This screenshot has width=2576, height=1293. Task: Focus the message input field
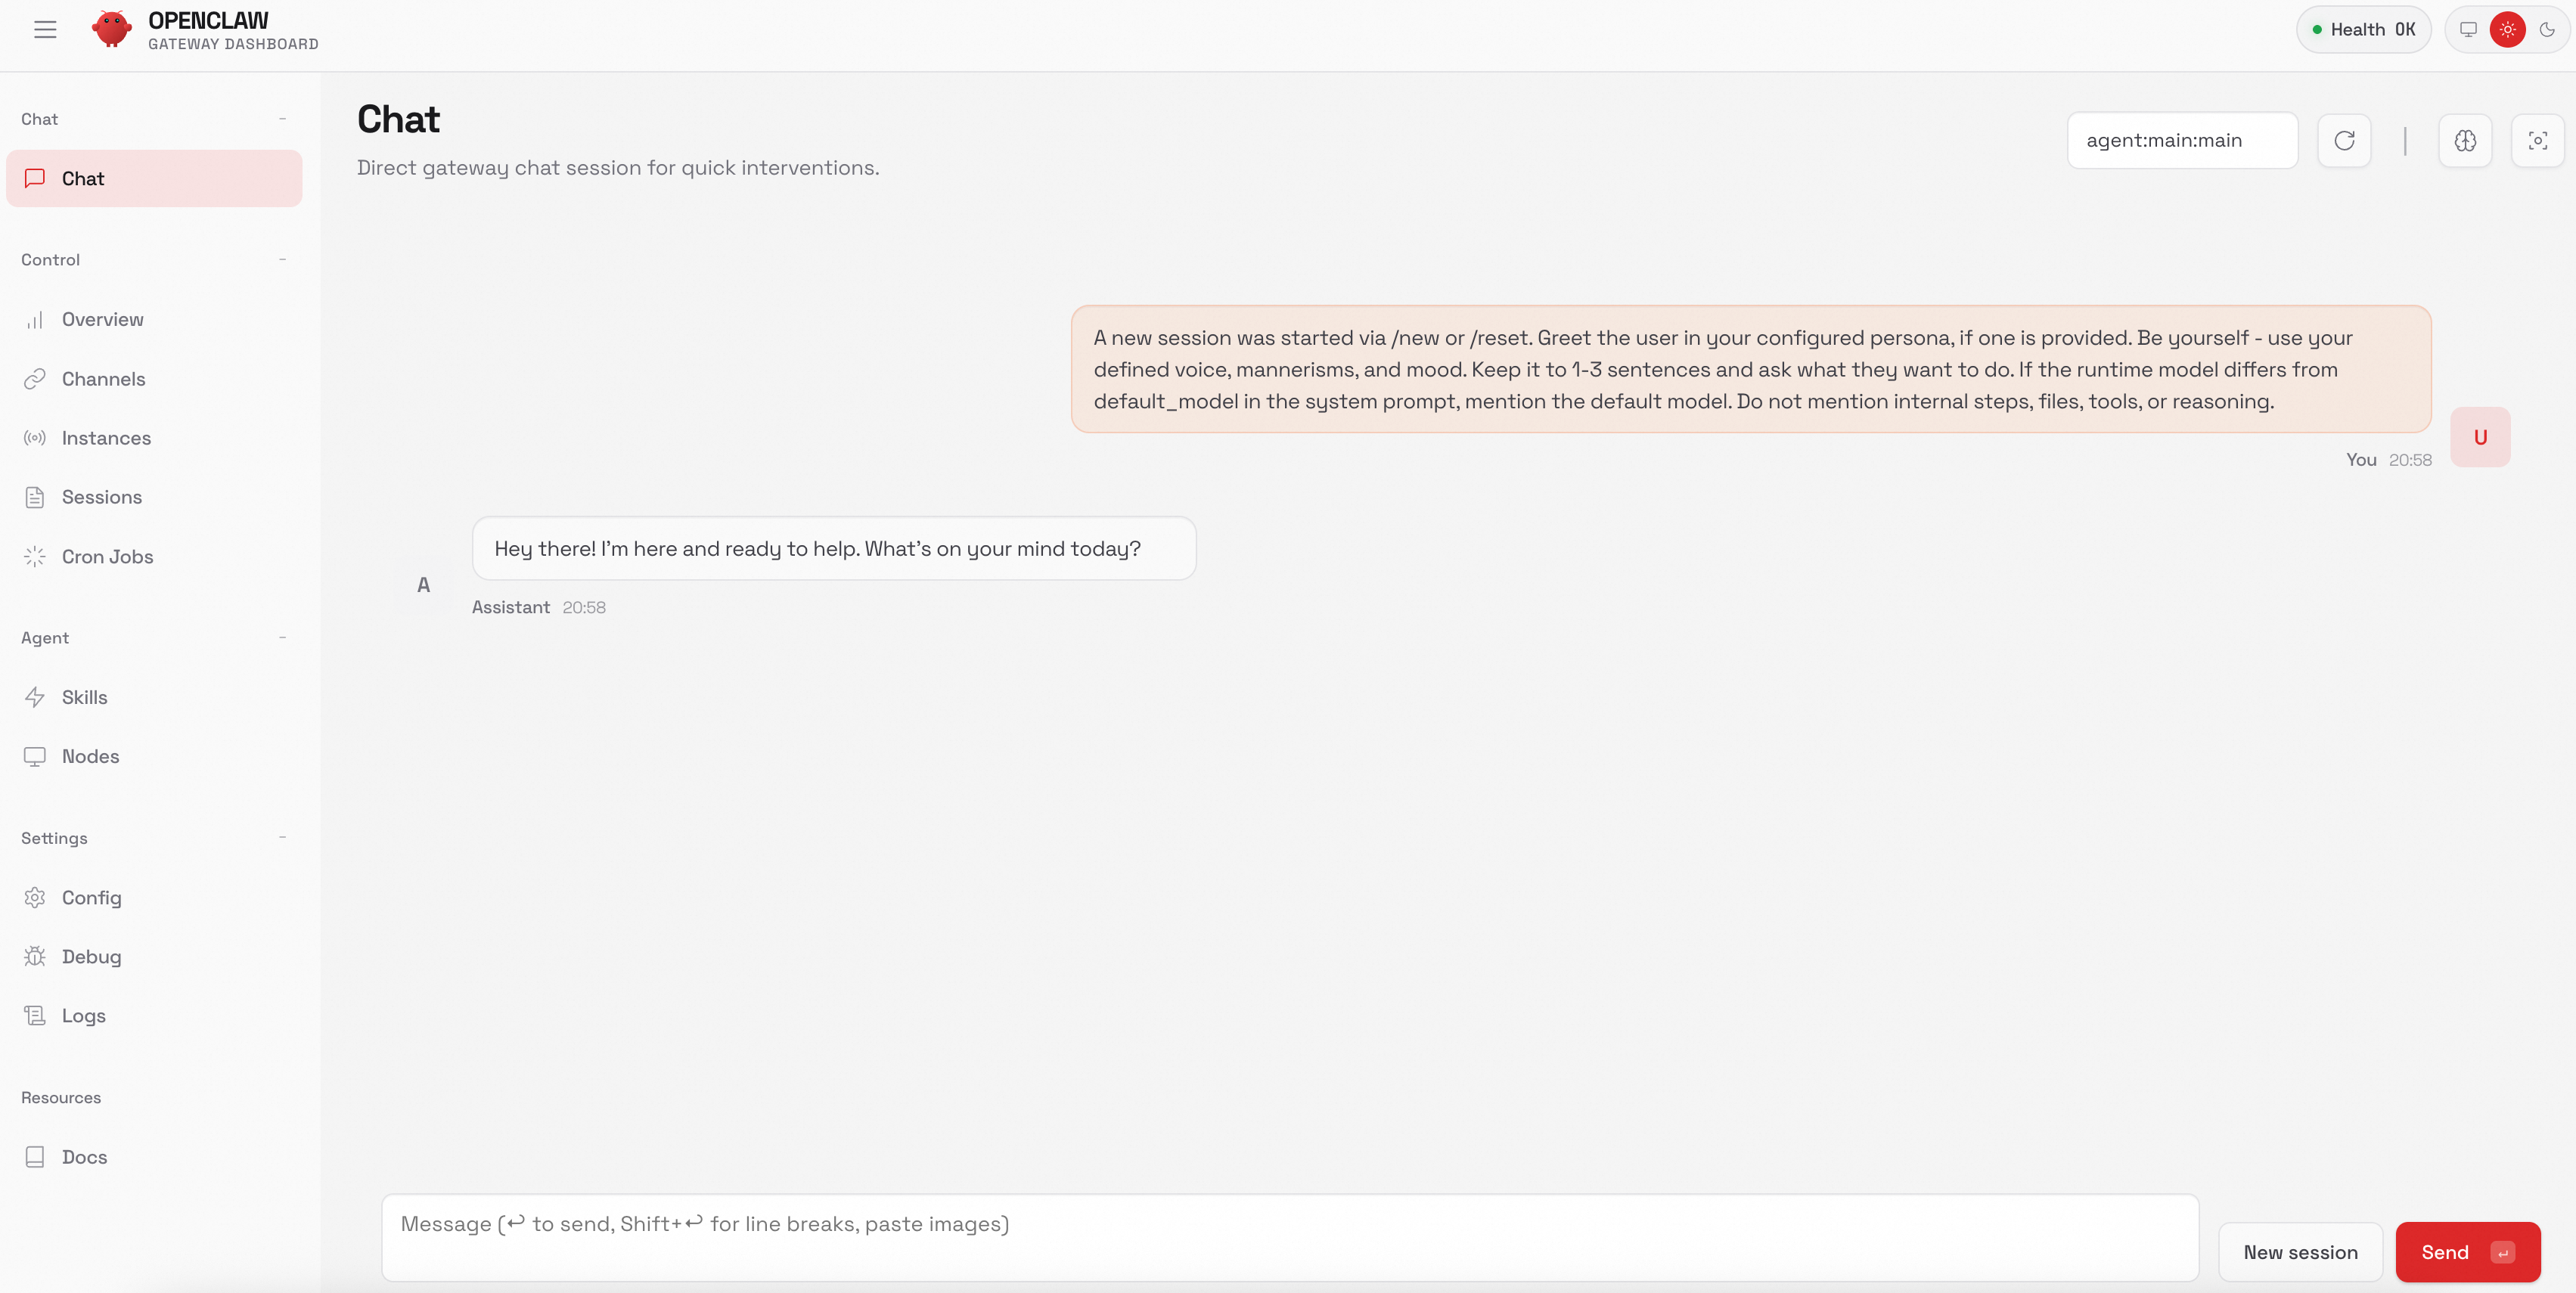pyautogui.click(x=1289, y=1237)
